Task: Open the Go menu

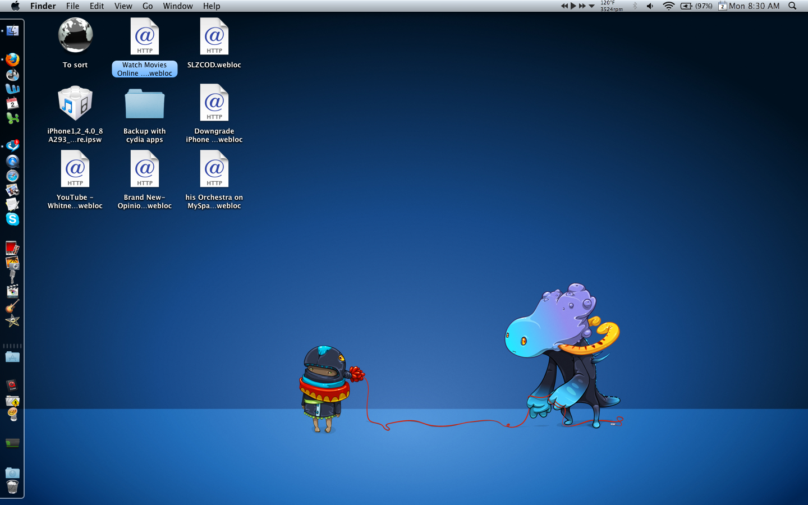Action: tap(148, 6)
